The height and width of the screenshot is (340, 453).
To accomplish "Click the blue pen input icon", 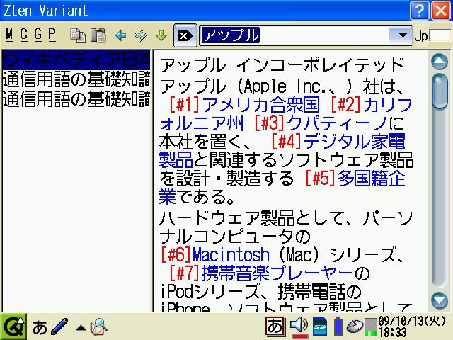I will [x=59, y=327].
